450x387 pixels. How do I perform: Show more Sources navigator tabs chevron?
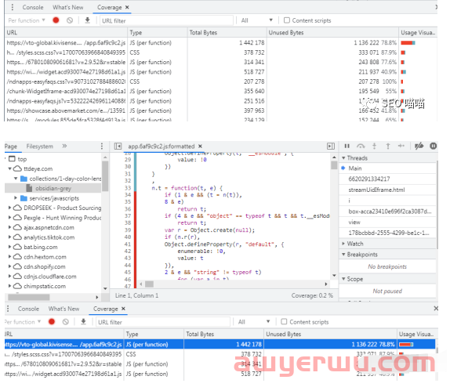[x=64, y=146]
